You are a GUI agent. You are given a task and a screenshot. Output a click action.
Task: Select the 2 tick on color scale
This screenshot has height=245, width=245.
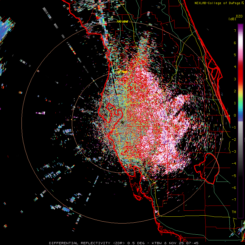[x=235, y=91]
